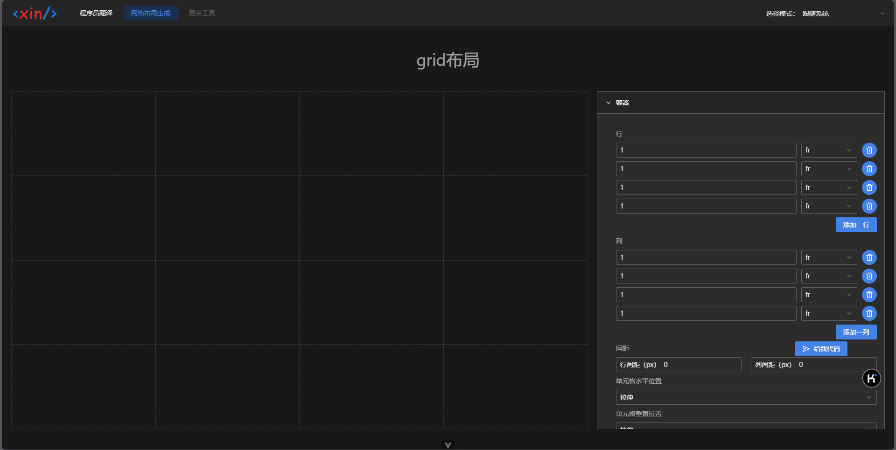This screenshot has width=896, height=450.
Task: Click the 单元格垂直位置 label
Action: (638, 414)
